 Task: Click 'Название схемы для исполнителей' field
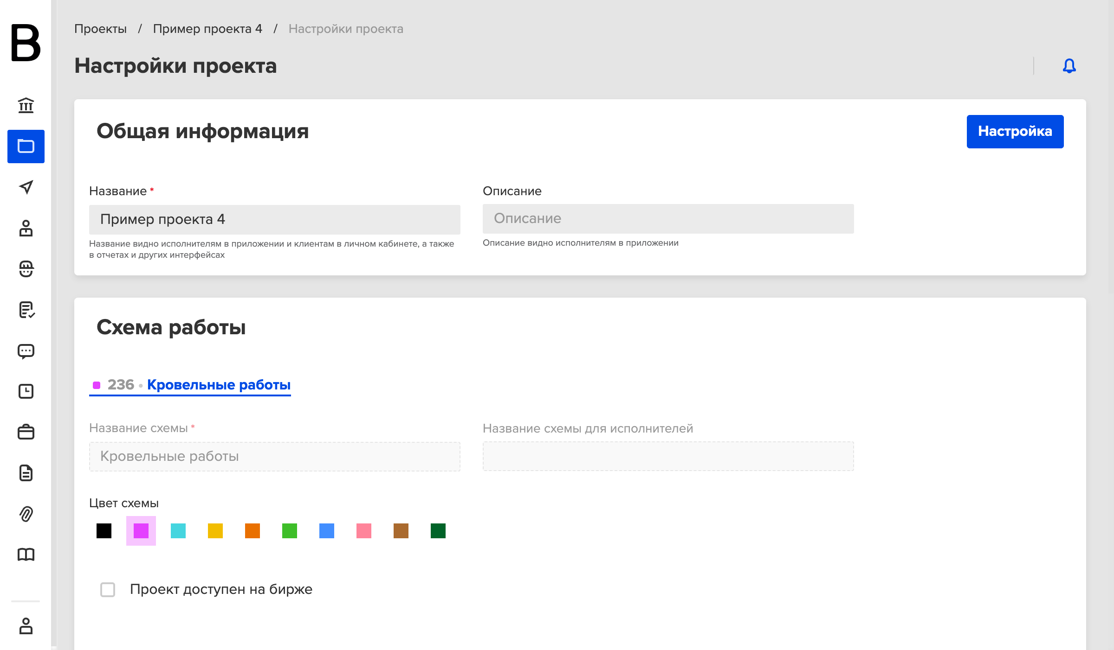tap(668, 456)
